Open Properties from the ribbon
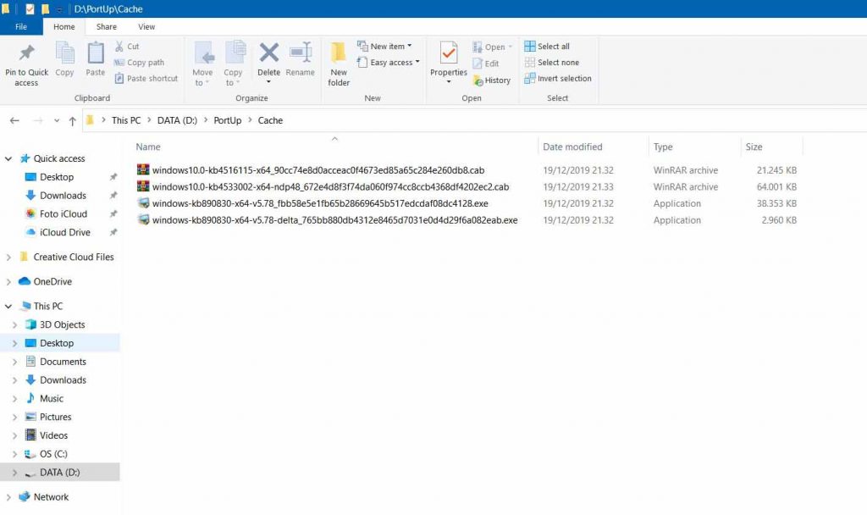The height and width of the screenshot is (515, 867). point(448,62)
